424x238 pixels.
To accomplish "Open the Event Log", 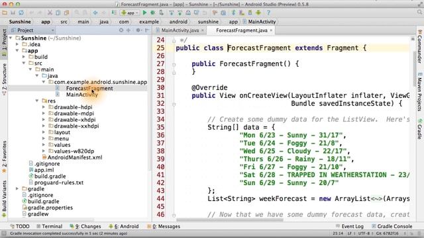I will pos(350,226).
